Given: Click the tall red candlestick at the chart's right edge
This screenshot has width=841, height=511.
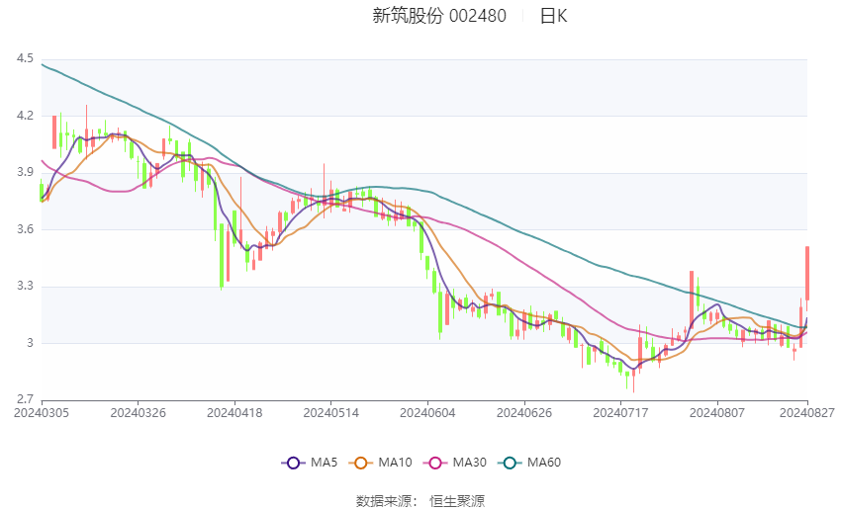Looking at the screenshot, I should point(807,274).
